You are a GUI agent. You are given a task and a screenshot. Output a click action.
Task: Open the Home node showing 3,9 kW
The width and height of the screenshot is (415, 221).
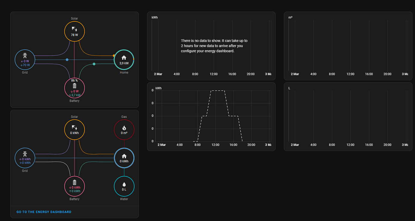point(124,60)
